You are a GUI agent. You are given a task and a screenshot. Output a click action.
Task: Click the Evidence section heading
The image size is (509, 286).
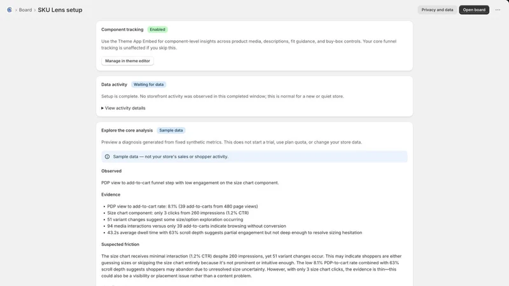(x=111, y=194)
